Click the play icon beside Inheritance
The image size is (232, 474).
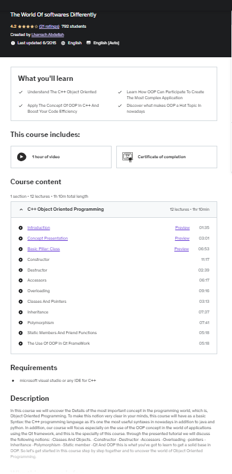pyautogui.click(x=21, y=312)
